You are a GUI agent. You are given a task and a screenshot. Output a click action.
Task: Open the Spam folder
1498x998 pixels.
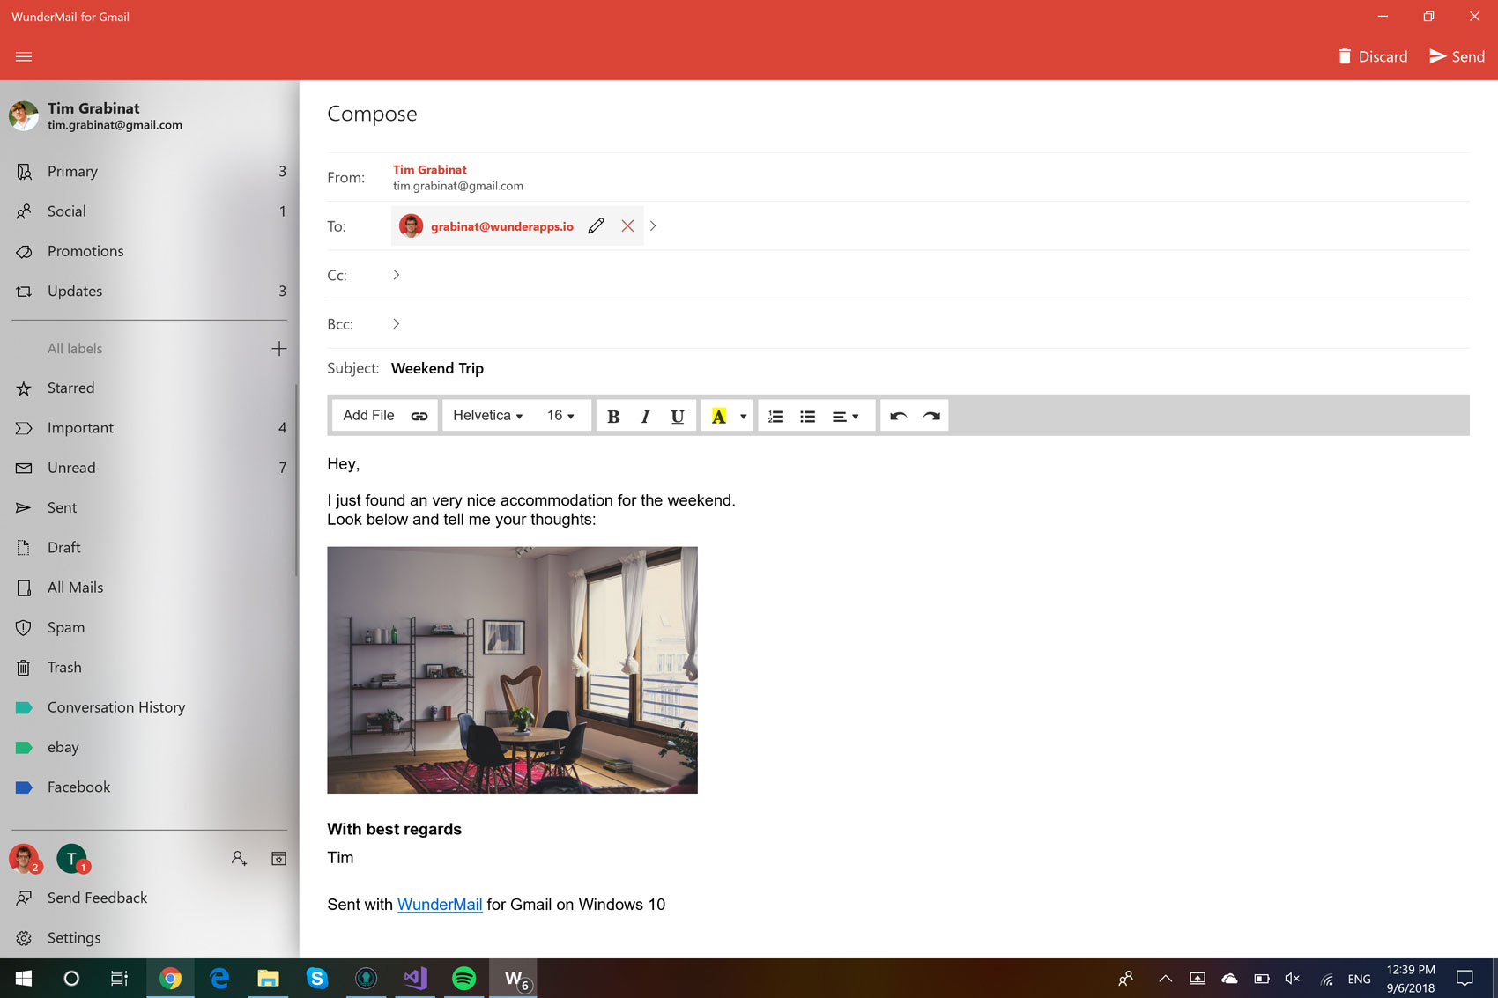click(x=150, y=627)
